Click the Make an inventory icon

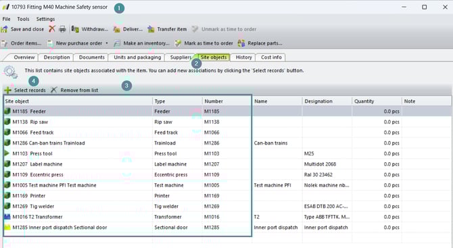pyautogui.click(x=117, y=43)
